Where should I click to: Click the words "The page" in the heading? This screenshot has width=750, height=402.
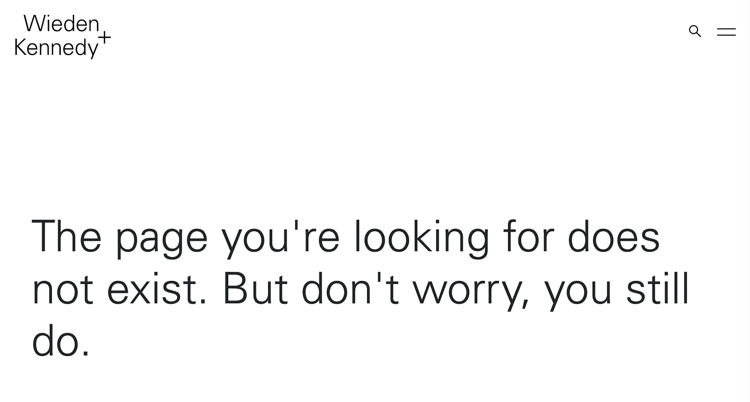point(120,237)
